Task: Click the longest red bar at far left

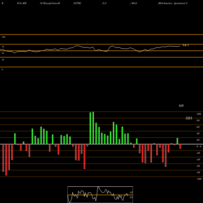Action: point(6,160)
